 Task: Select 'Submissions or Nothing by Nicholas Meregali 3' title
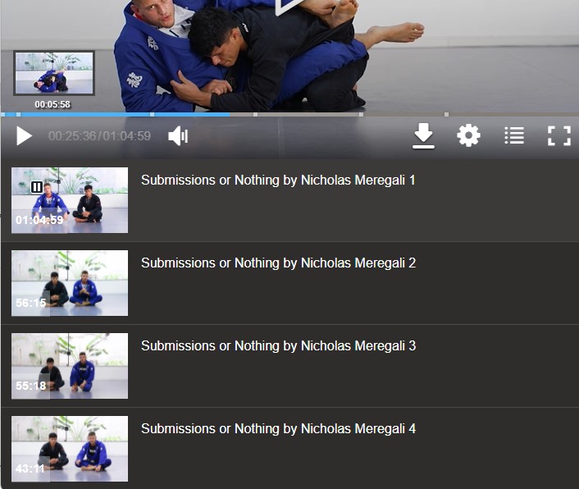278,346
